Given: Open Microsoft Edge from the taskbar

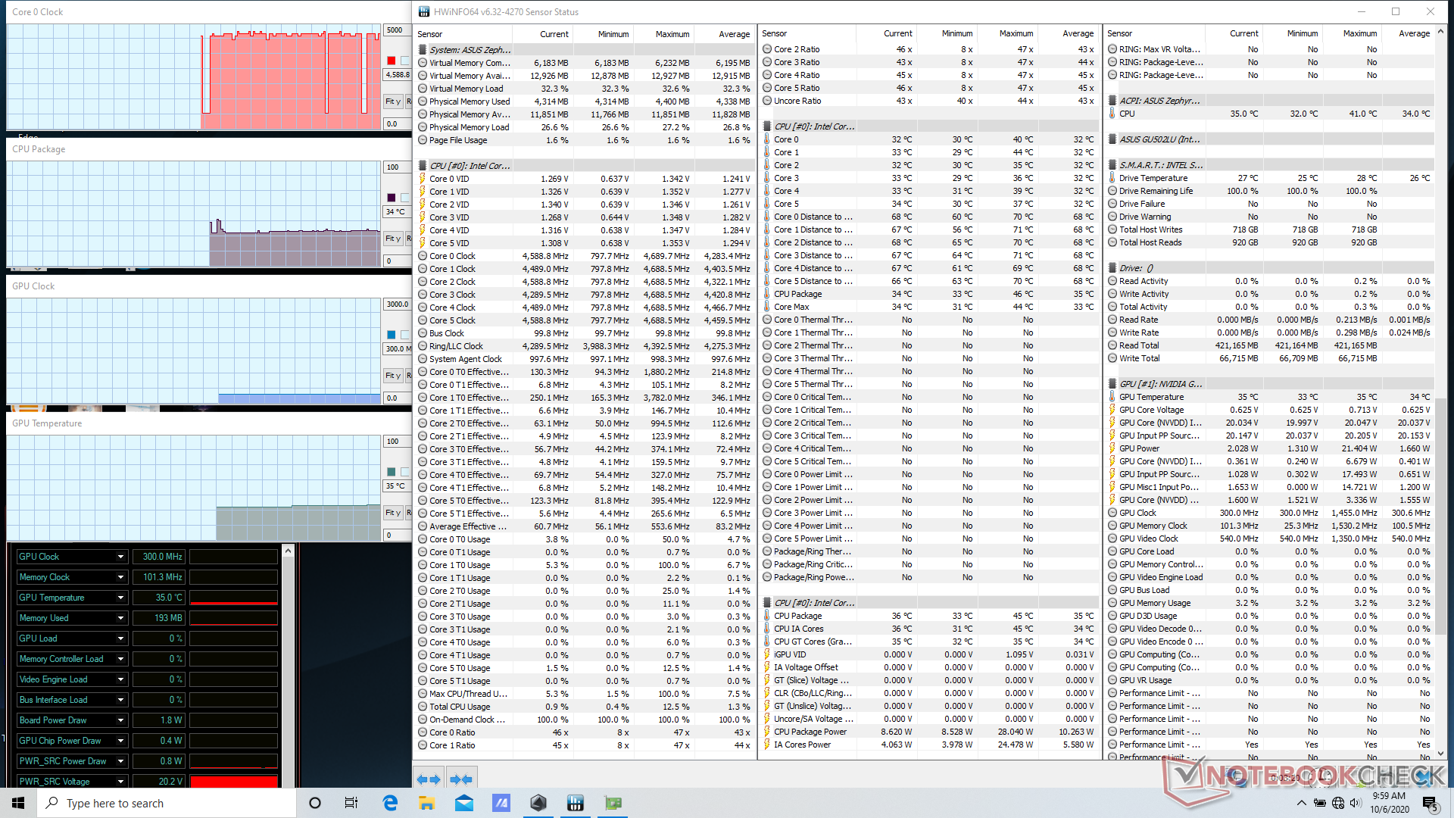Looking at the screenshot, I should tap(390, 803).
